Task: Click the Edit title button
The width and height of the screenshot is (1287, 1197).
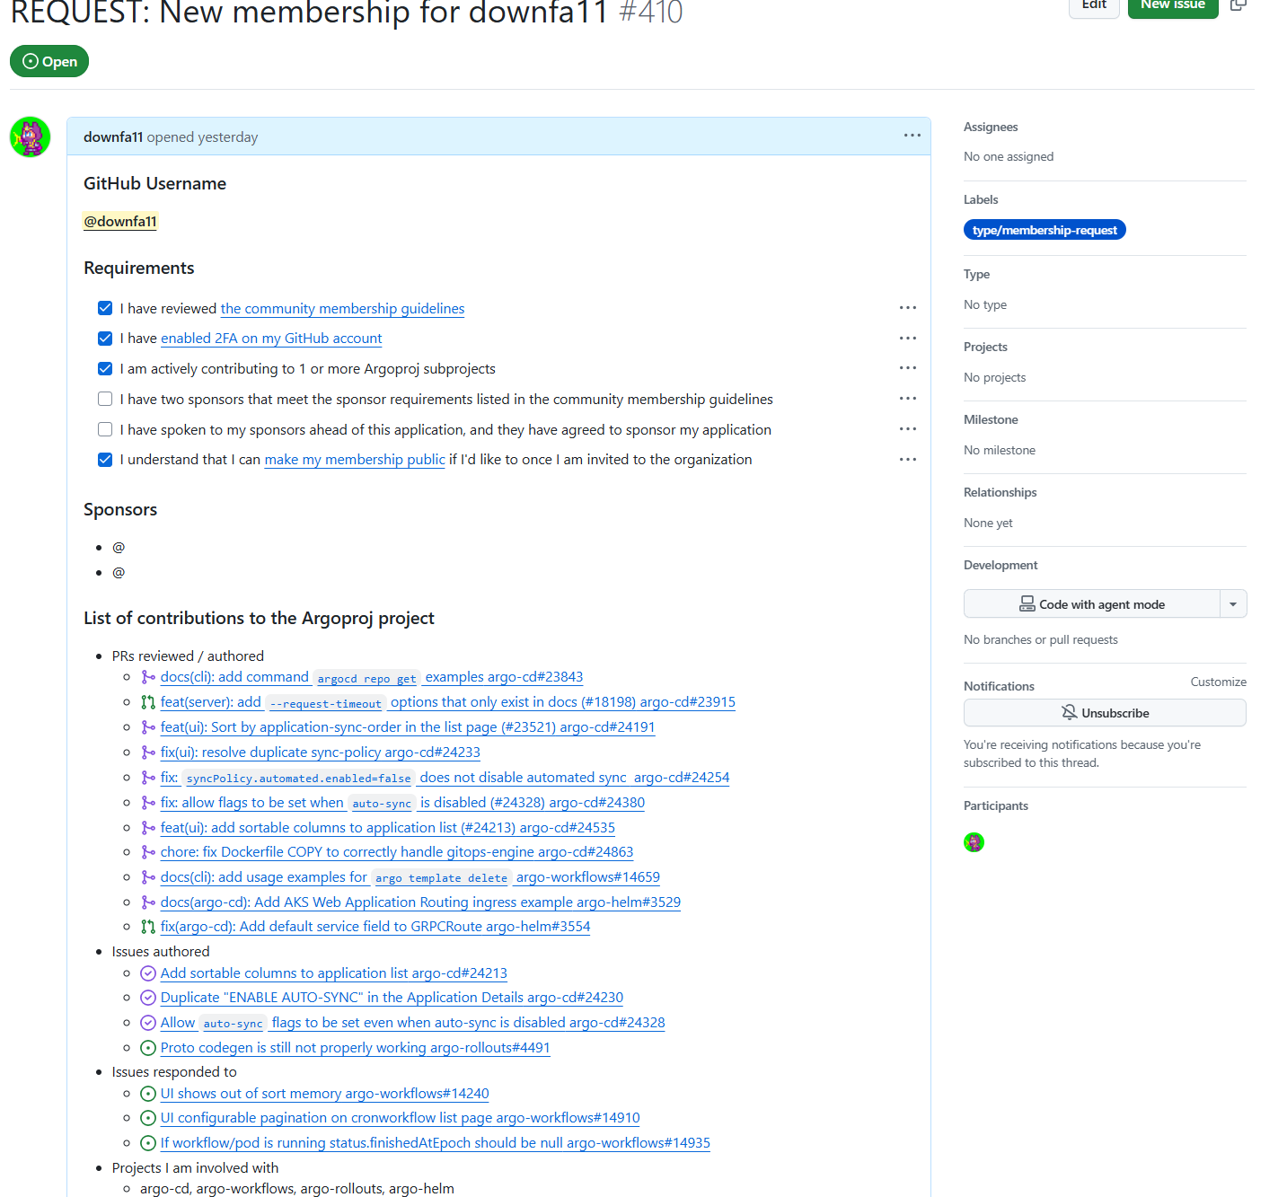Action: coord(1094,5)
